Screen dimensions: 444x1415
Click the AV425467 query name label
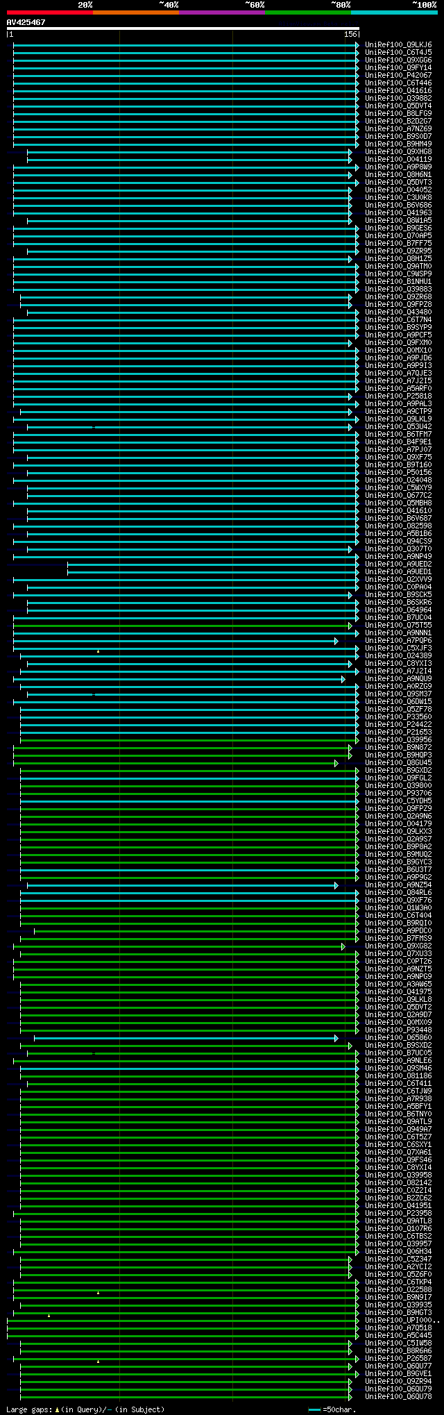26,22
